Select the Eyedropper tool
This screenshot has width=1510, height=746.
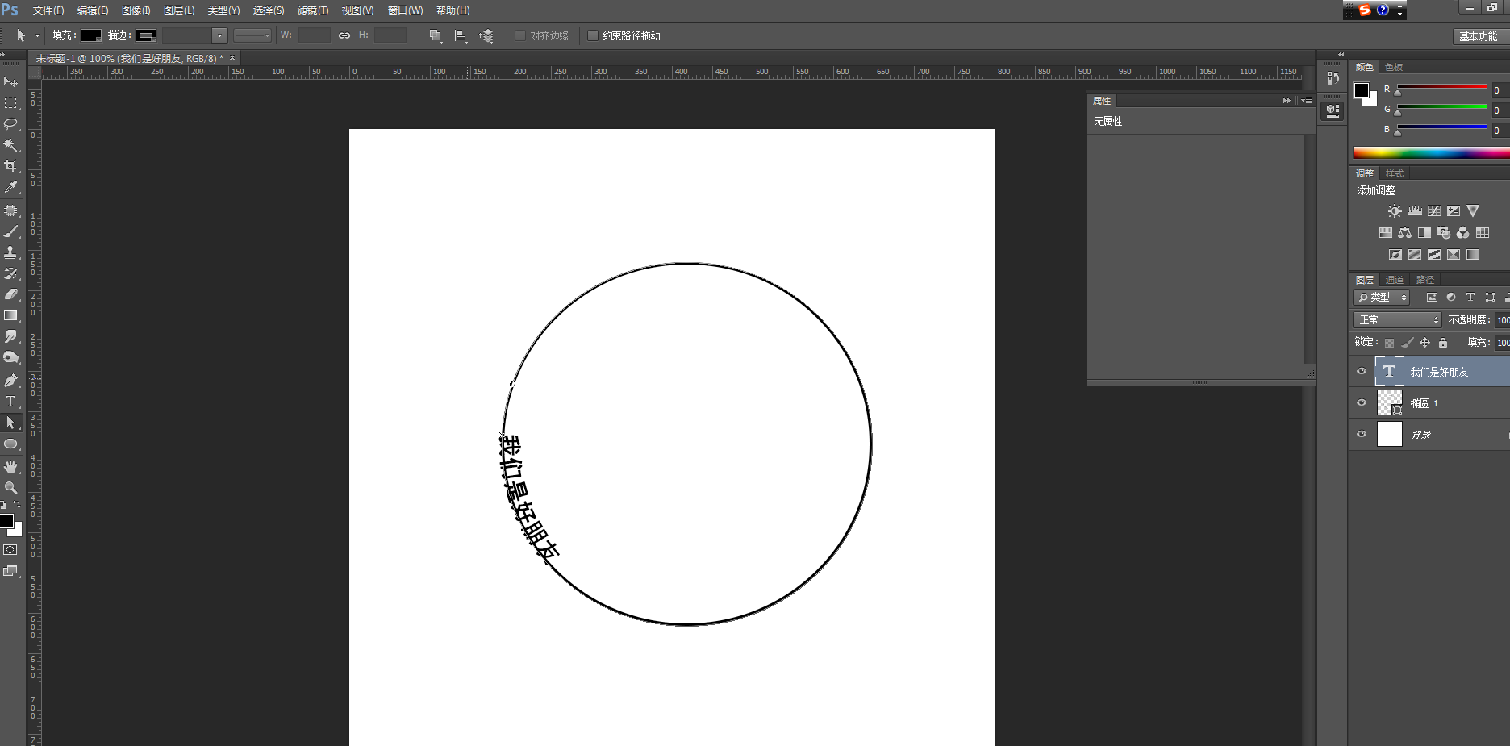[x=10, y=187]
